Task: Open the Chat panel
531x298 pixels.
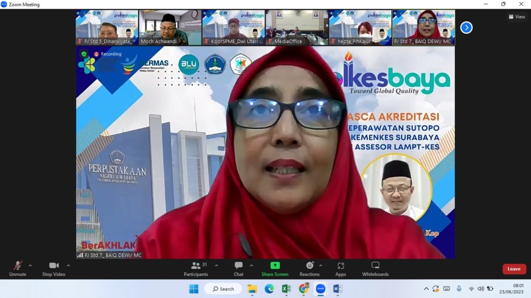Action: tap(239, 269)
